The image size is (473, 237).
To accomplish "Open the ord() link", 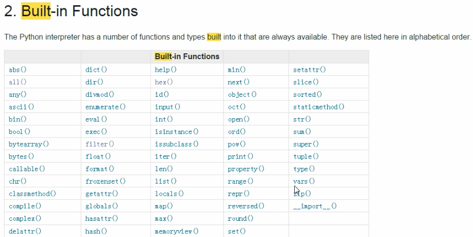I will [x=237, y=132].
